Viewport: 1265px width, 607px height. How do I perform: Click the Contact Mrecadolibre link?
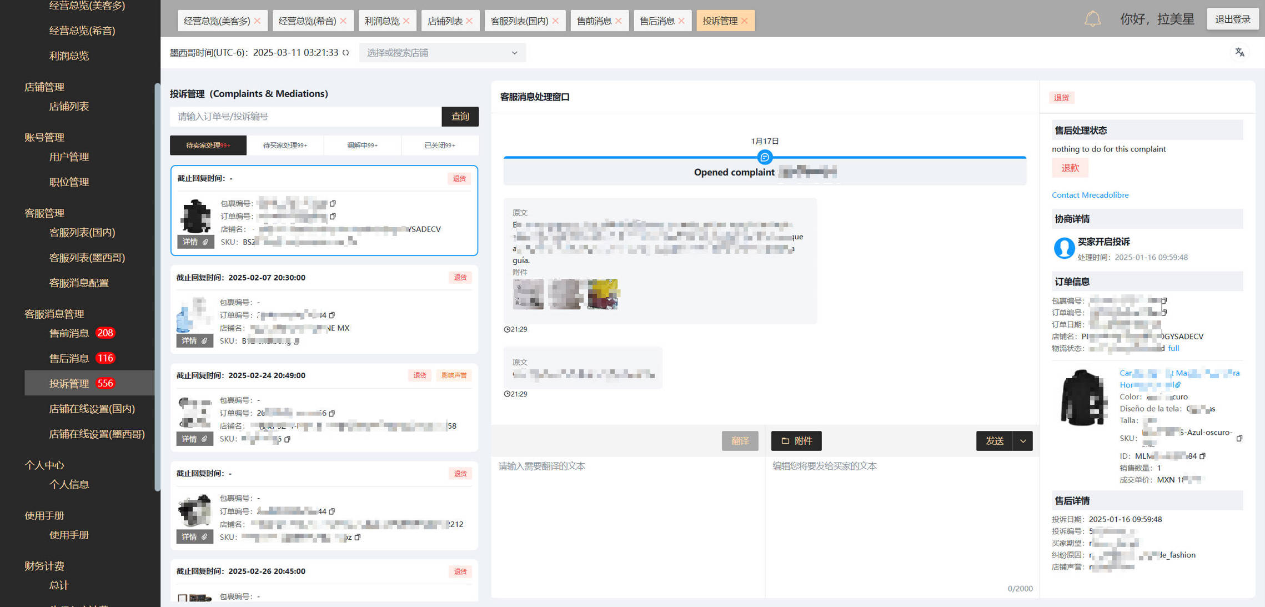point(1090,195)
